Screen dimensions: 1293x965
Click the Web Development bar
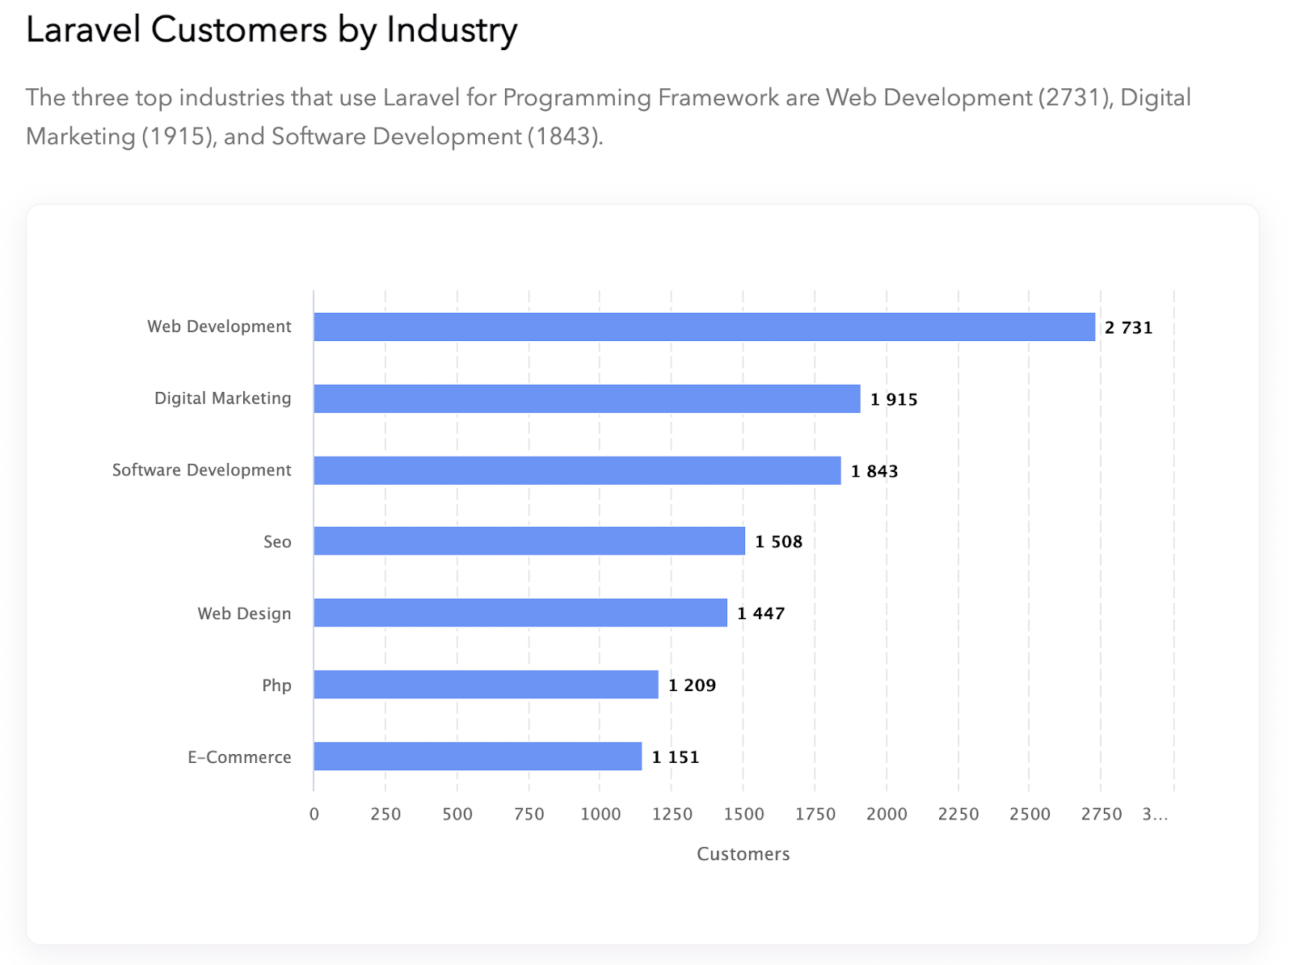703,327
